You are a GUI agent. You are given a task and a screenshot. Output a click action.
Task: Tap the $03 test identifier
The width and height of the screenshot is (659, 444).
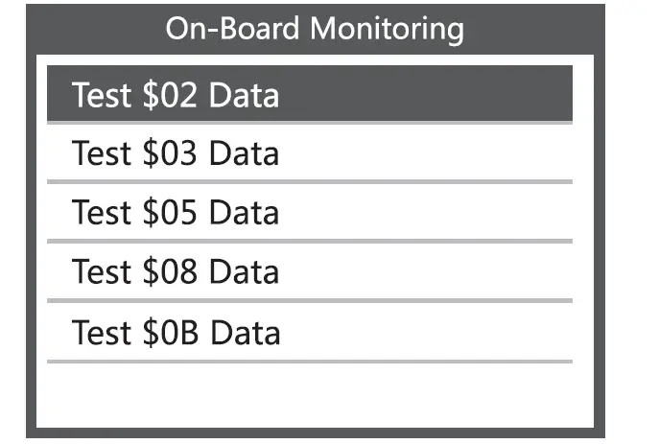point(173,153)
